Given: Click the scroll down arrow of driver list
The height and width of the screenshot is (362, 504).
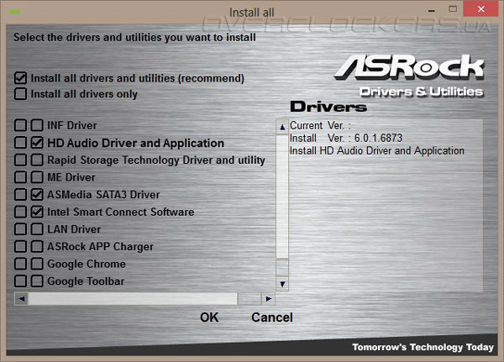Looking at the screenshot, I should coord(282,284).
